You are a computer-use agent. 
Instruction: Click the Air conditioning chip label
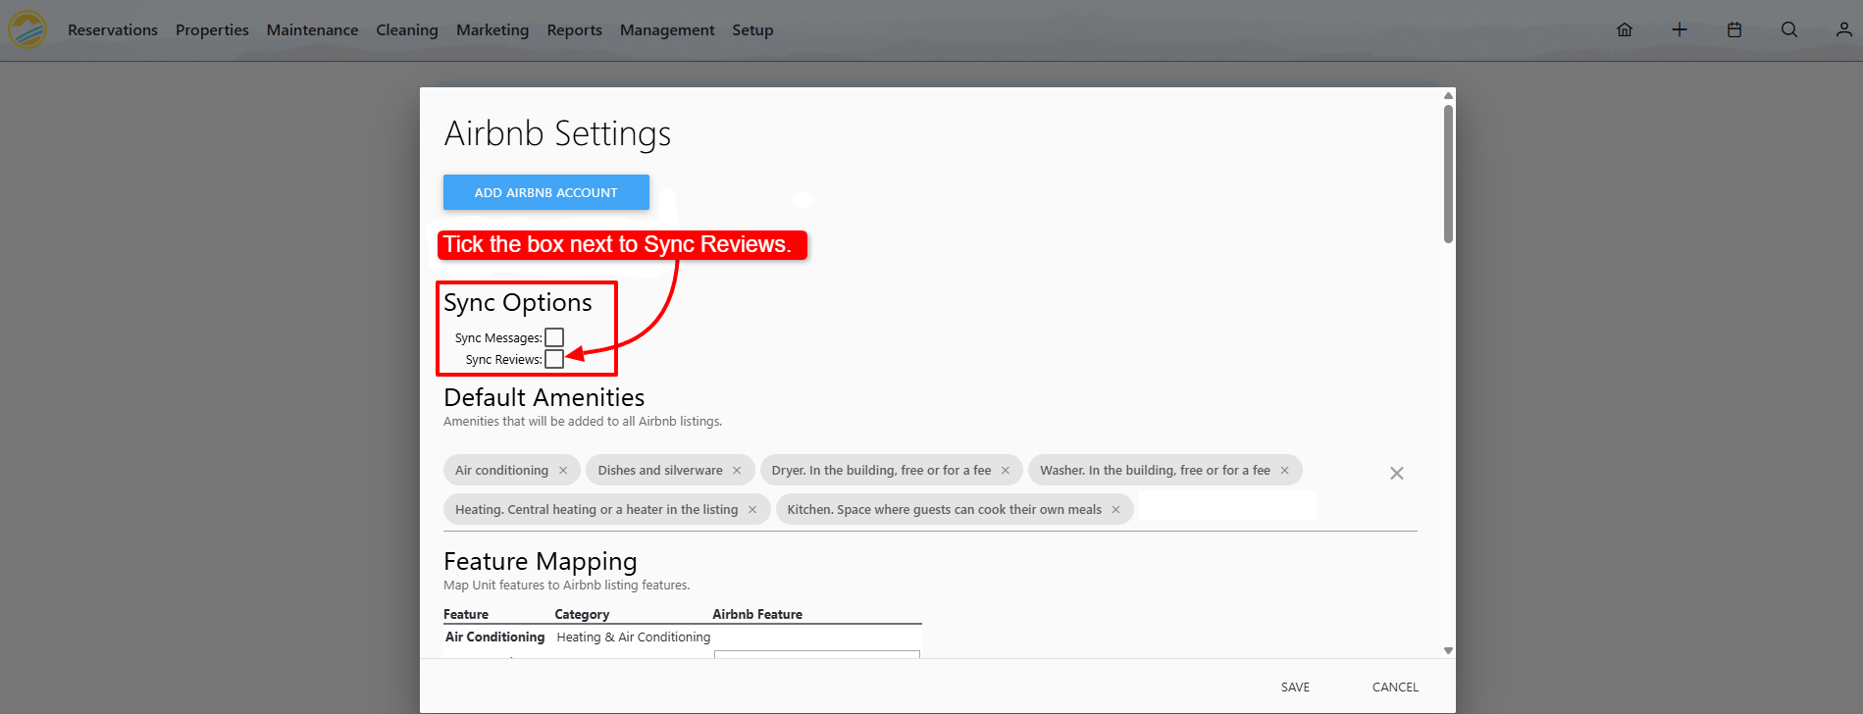[x=501, y=471]
